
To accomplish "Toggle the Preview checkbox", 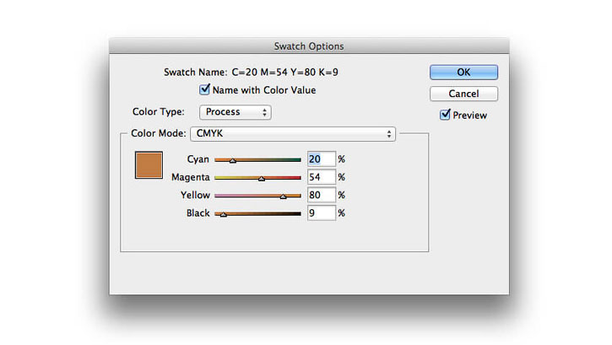I will point(445,115).
